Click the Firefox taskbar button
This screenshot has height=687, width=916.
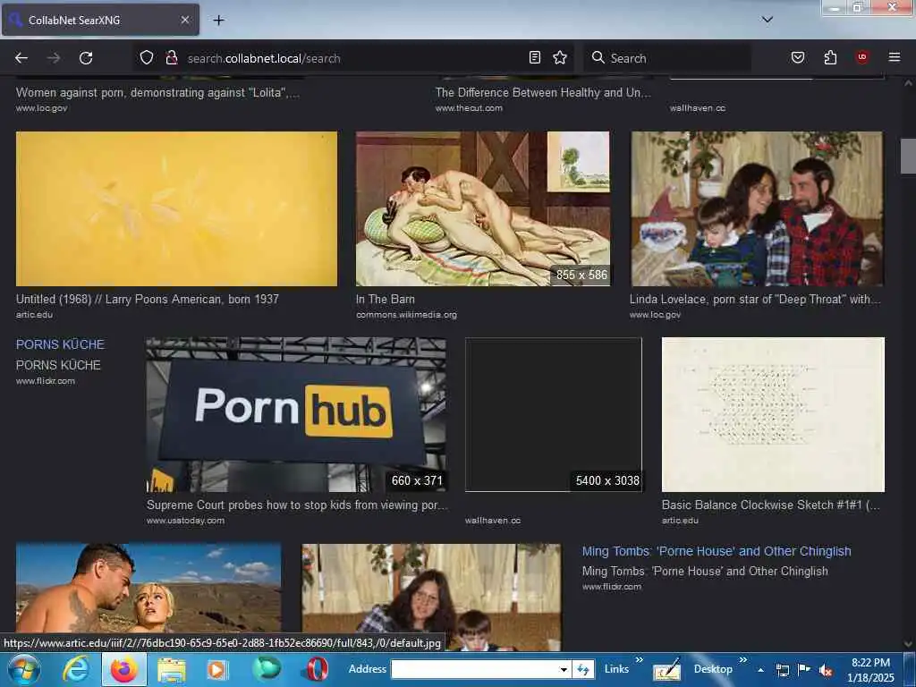124,669
